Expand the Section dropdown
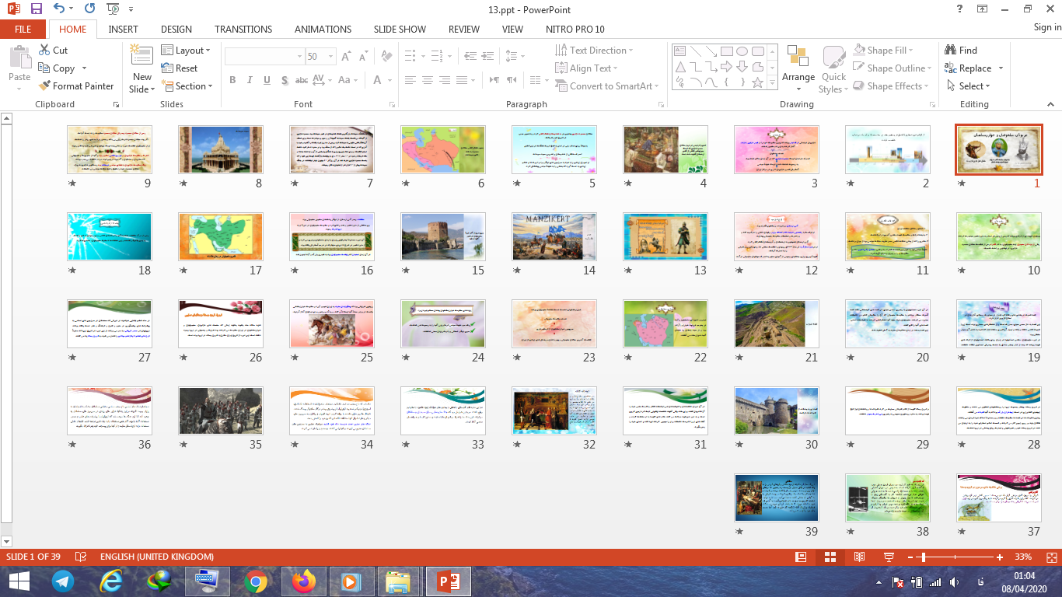1062x597 pixels. (x=187, y=86)
